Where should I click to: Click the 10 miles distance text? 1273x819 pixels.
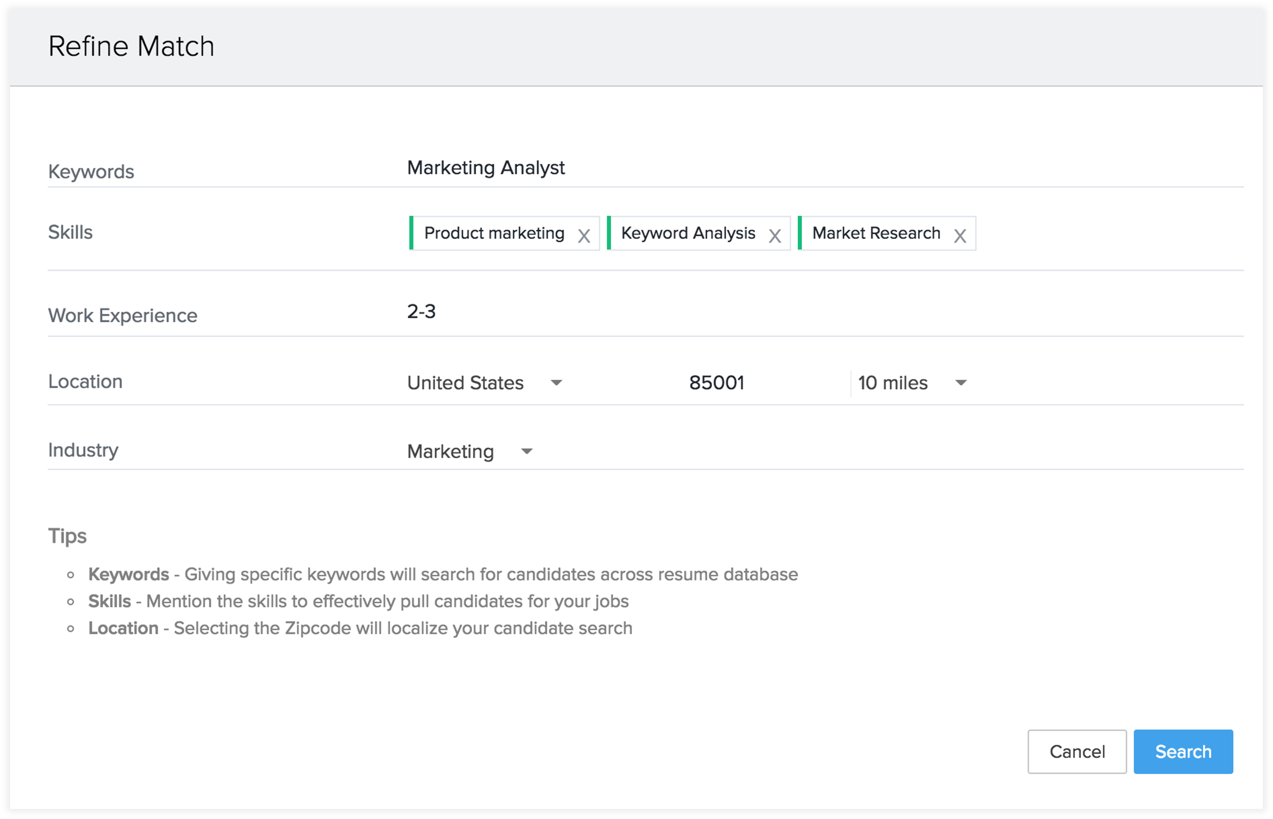[x=893, y=382]
